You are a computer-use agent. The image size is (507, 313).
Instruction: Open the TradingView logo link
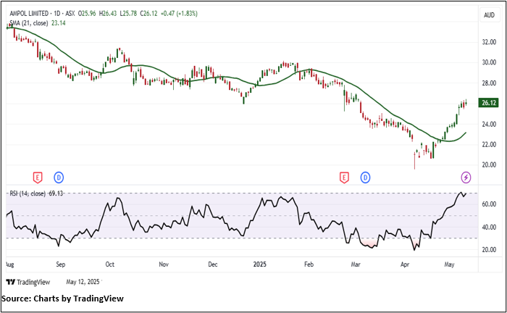coord(28,282)
